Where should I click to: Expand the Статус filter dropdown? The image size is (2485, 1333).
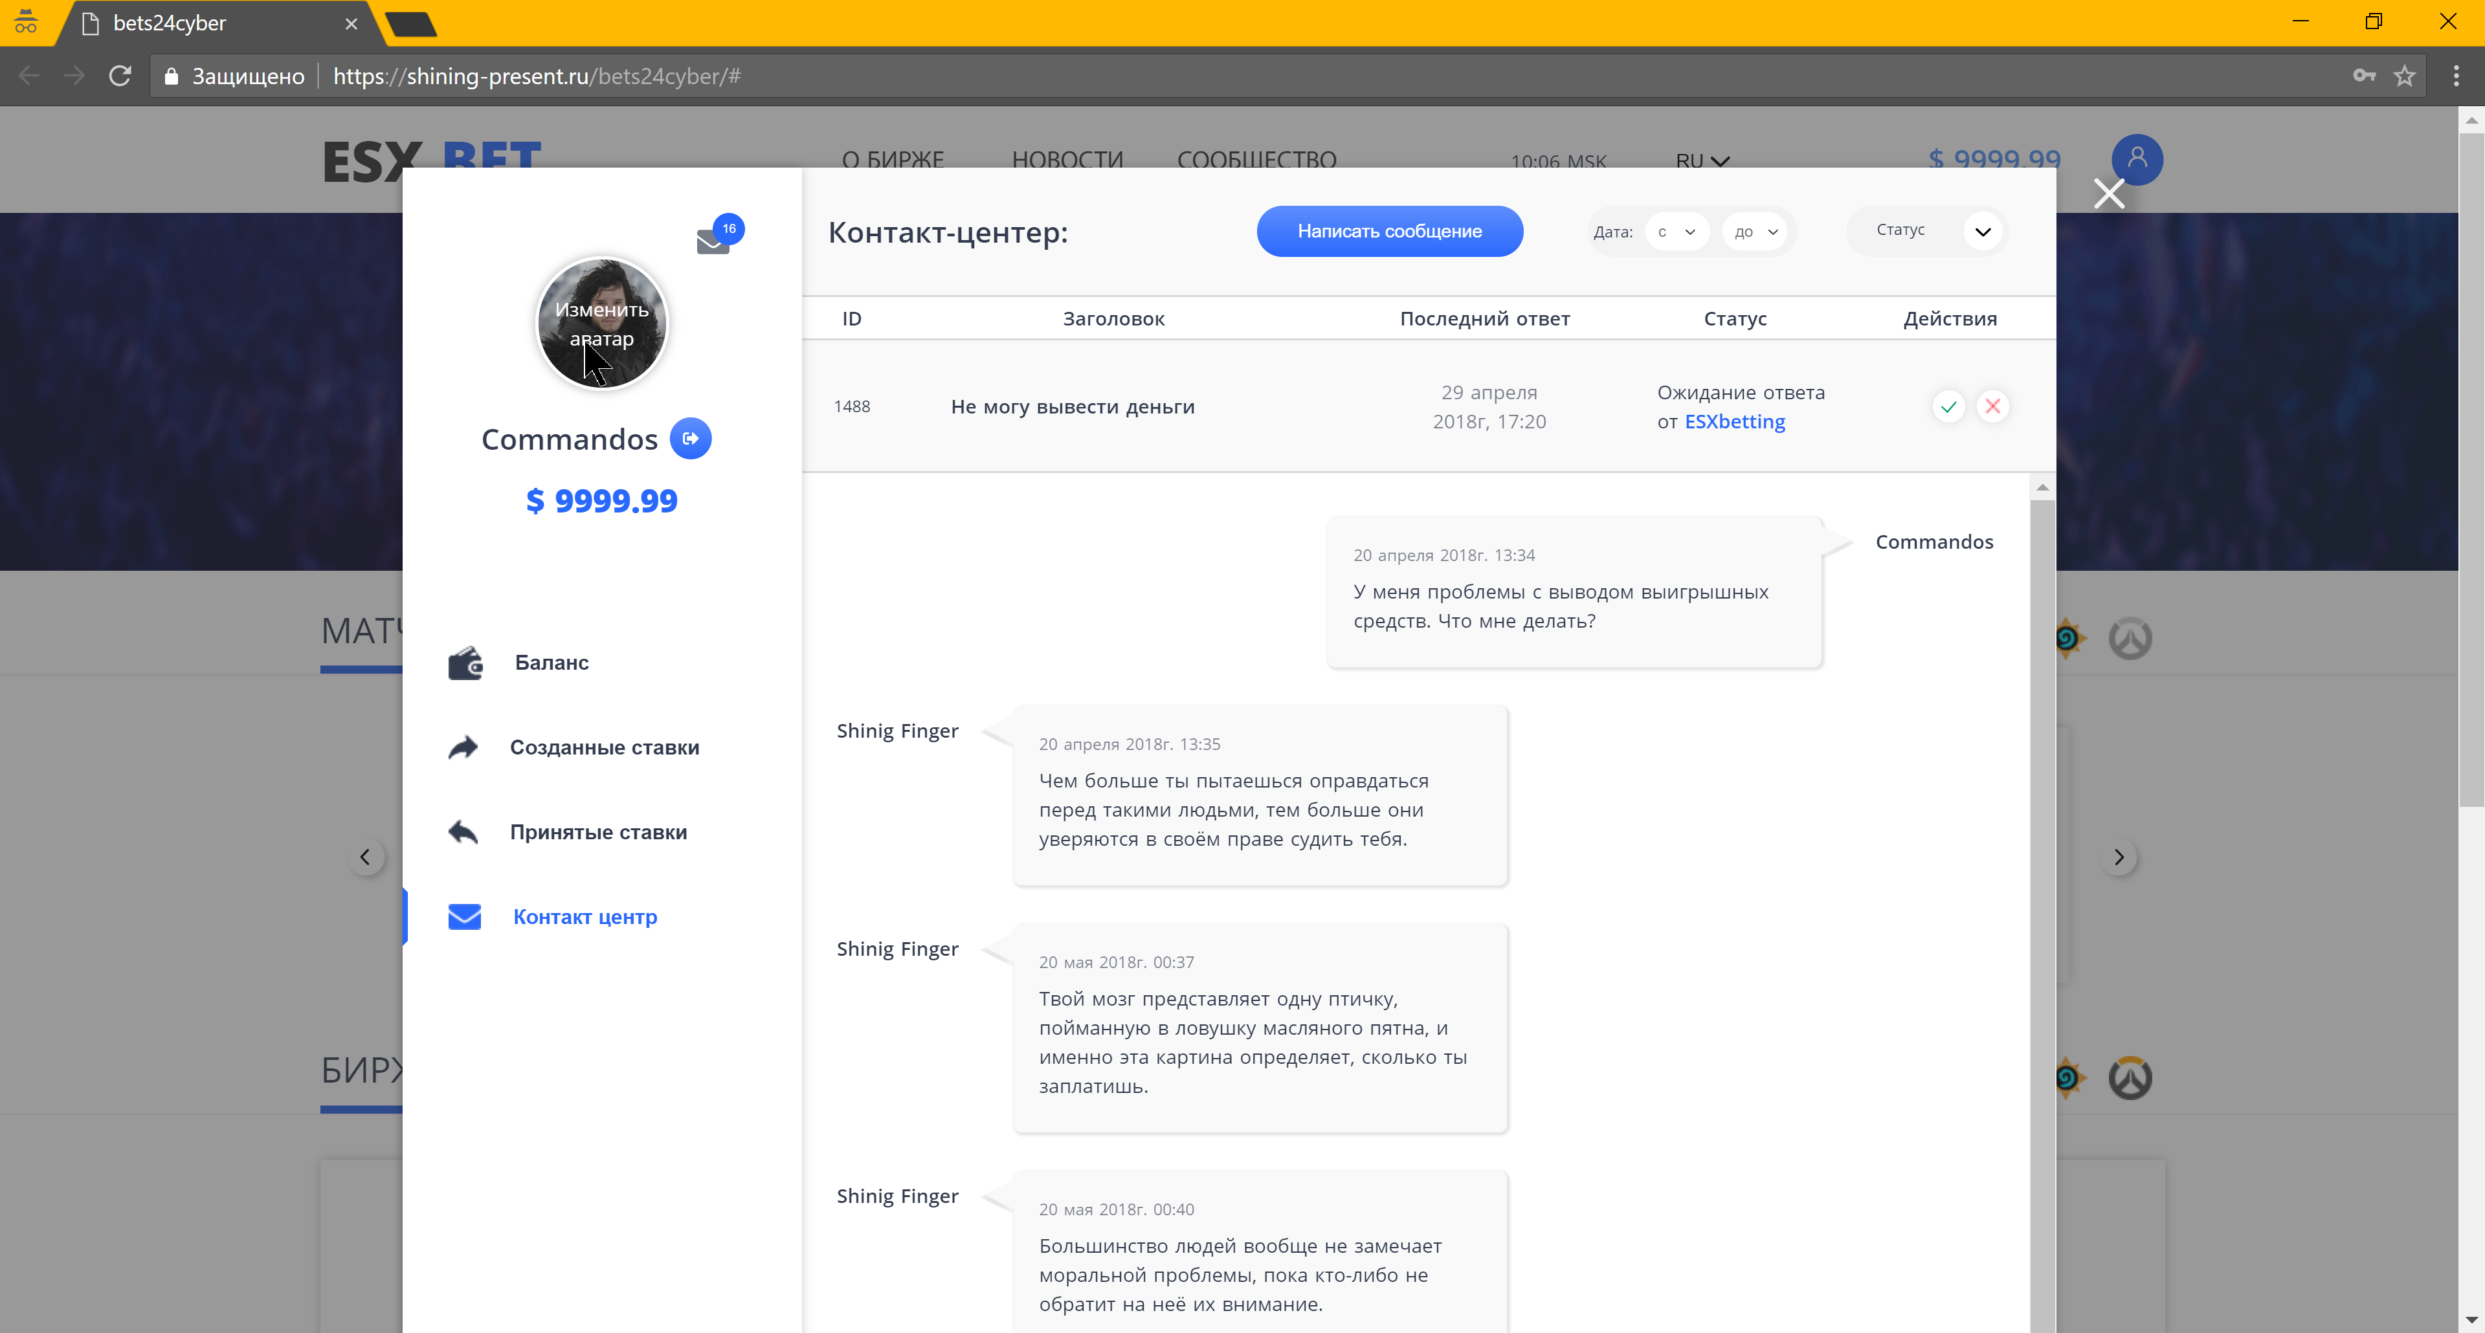tap(1983, 232)
